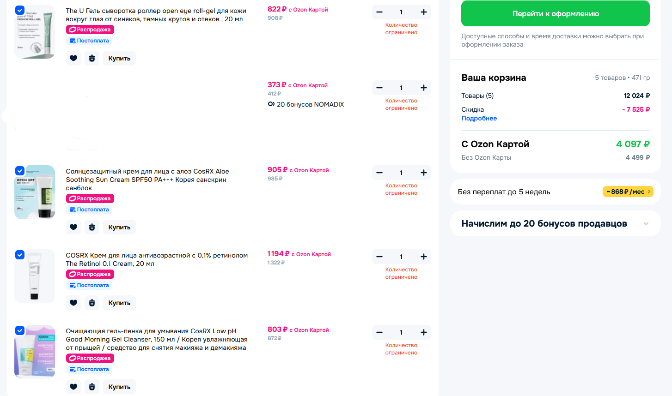Screen dimensions: 672x396
Task: Increase quantity of Retinol cream
Action: click(424, 257)
